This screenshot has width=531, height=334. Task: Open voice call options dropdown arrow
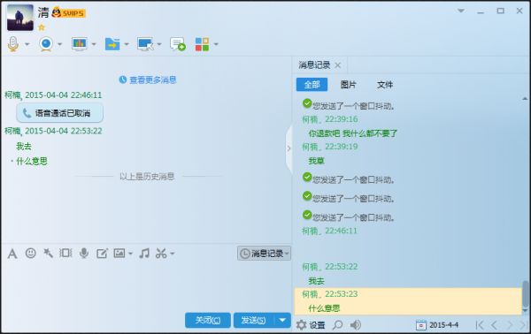click(x=27, y=44)
